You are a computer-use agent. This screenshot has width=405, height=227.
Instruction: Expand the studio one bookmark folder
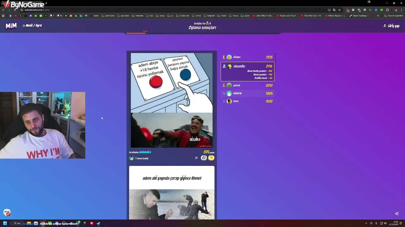(x=183, y=15)
